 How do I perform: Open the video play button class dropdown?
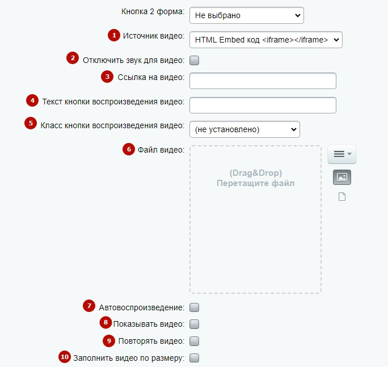pyautogui.click(x=244, y=129)
